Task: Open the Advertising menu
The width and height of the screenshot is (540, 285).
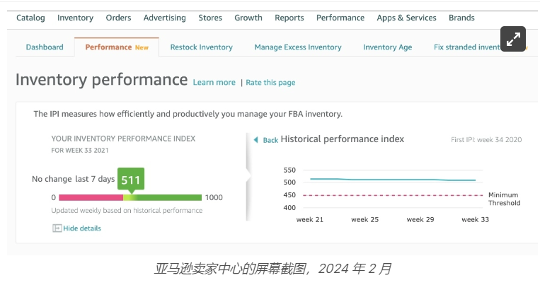Action: (x=165, y=18)
